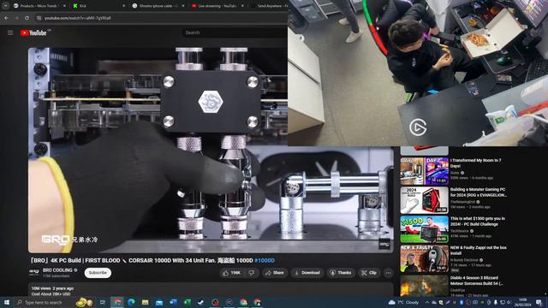This screenshot has height=308, width=548.
Task: Open File Explorer from the taskbar
Action: point(146,302)
